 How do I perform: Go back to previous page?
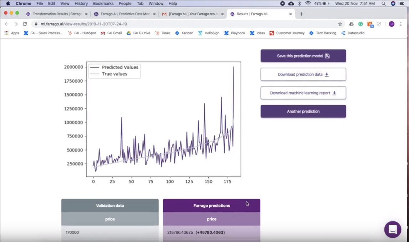coord(6,24)
